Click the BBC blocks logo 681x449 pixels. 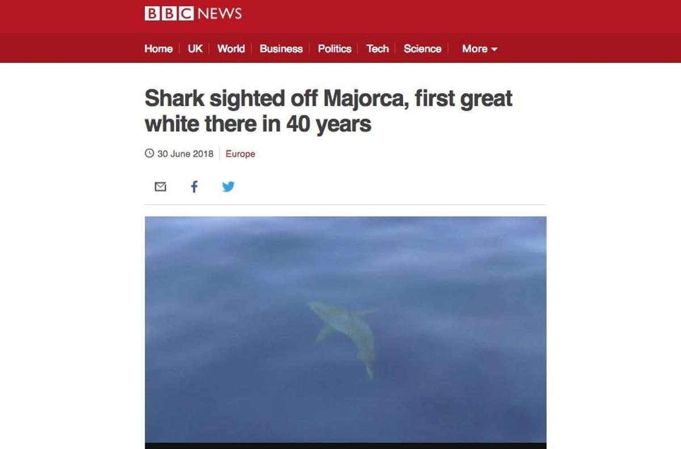[x=169, y=13]
